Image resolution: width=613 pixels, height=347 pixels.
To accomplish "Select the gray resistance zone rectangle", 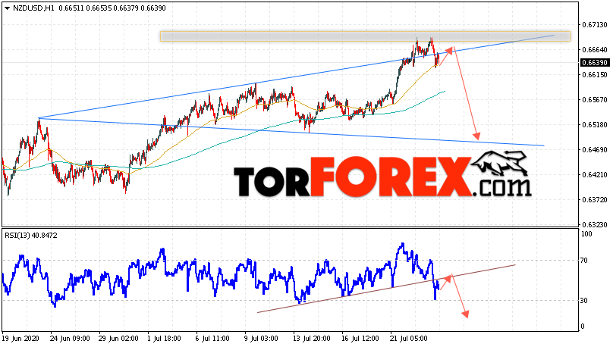I will coord(365,36).
